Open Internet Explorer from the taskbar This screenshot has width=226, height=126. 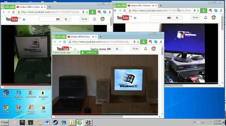pos(63,123)
